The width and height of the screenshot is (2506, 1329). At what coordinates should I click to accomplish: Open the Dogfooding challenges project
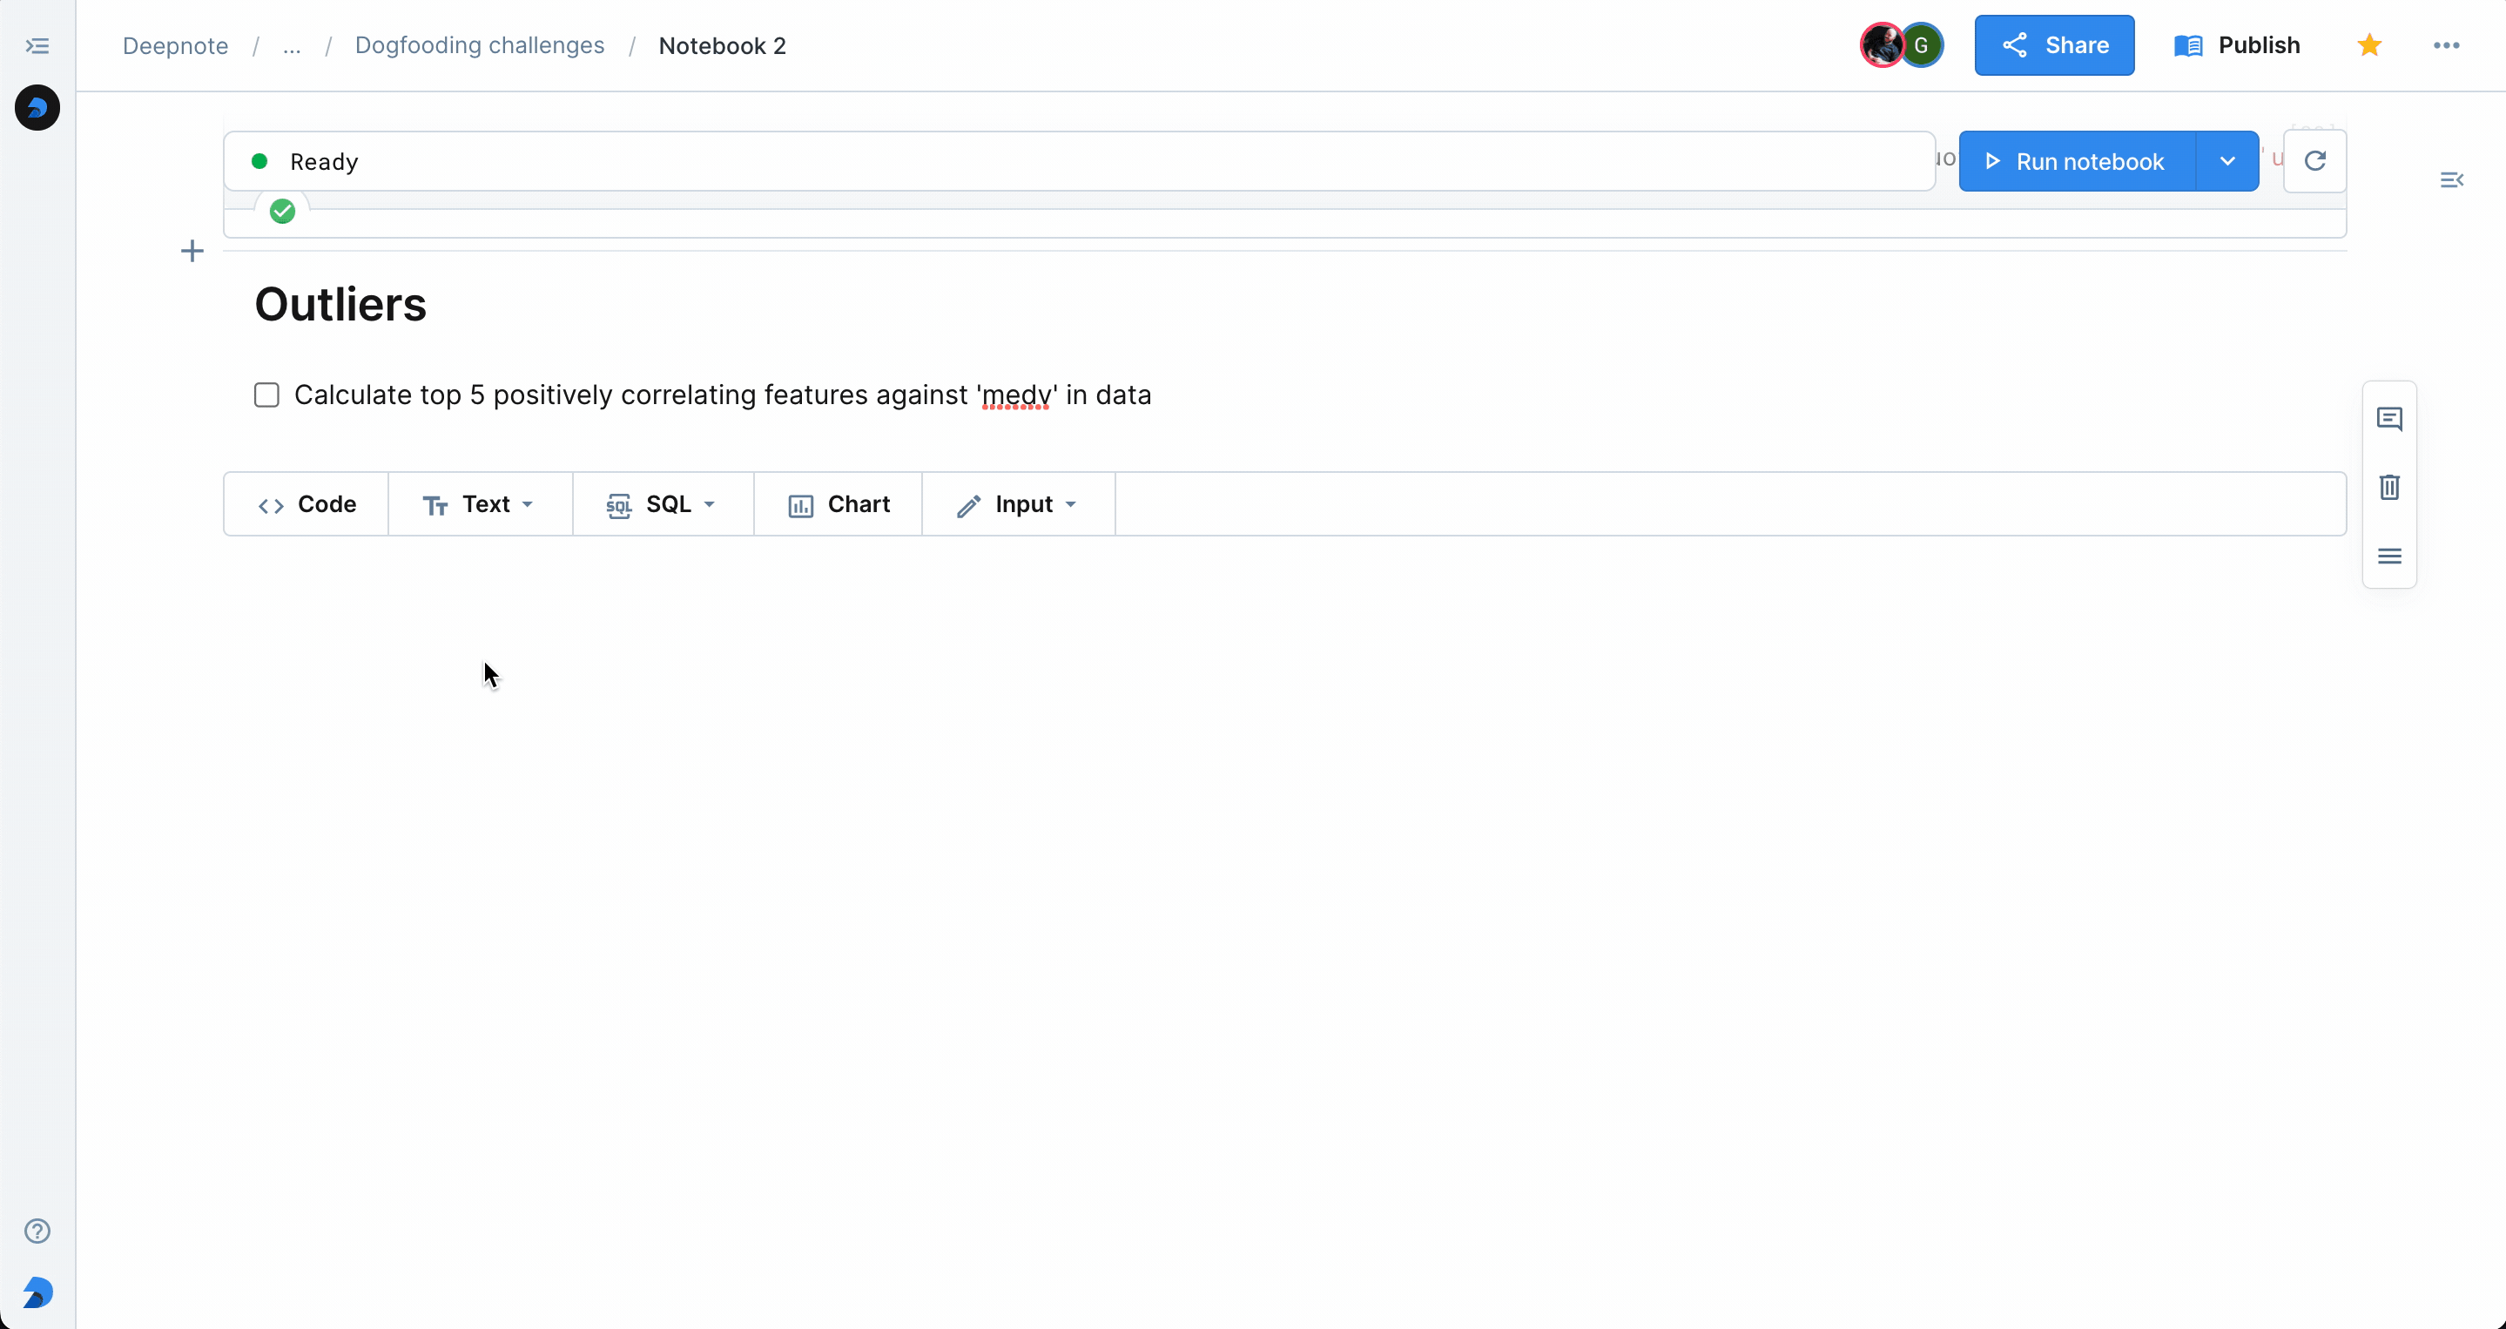pyautogui.click(x=479, y=44)
